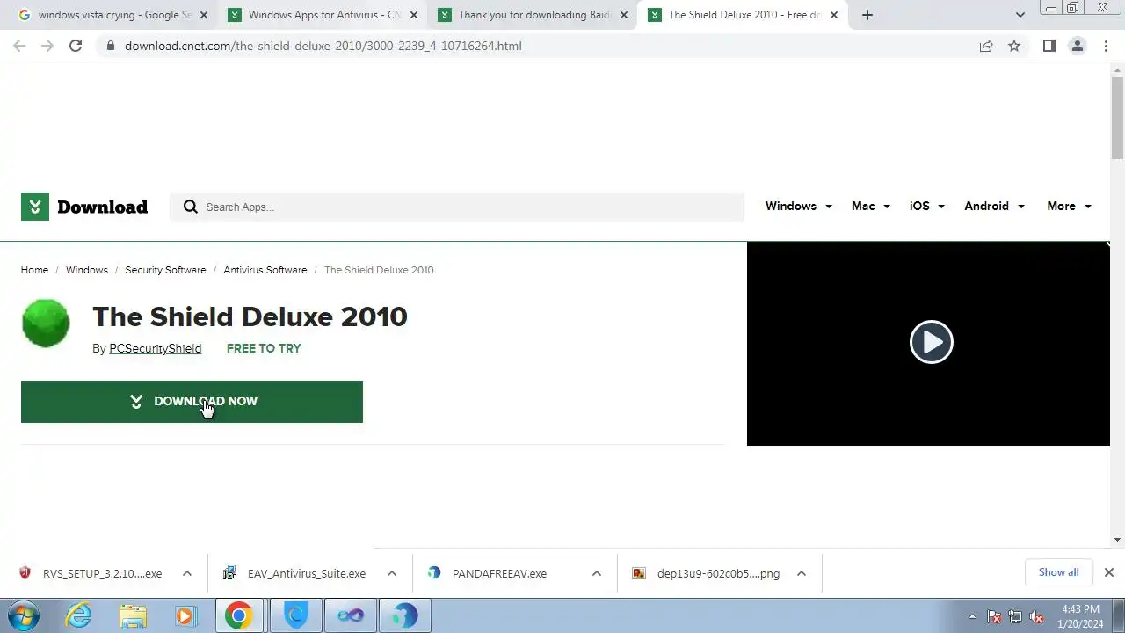Click the green Shield Deluxe app icon
This screenshot has width=1125, height=633.
coord(46,324)
